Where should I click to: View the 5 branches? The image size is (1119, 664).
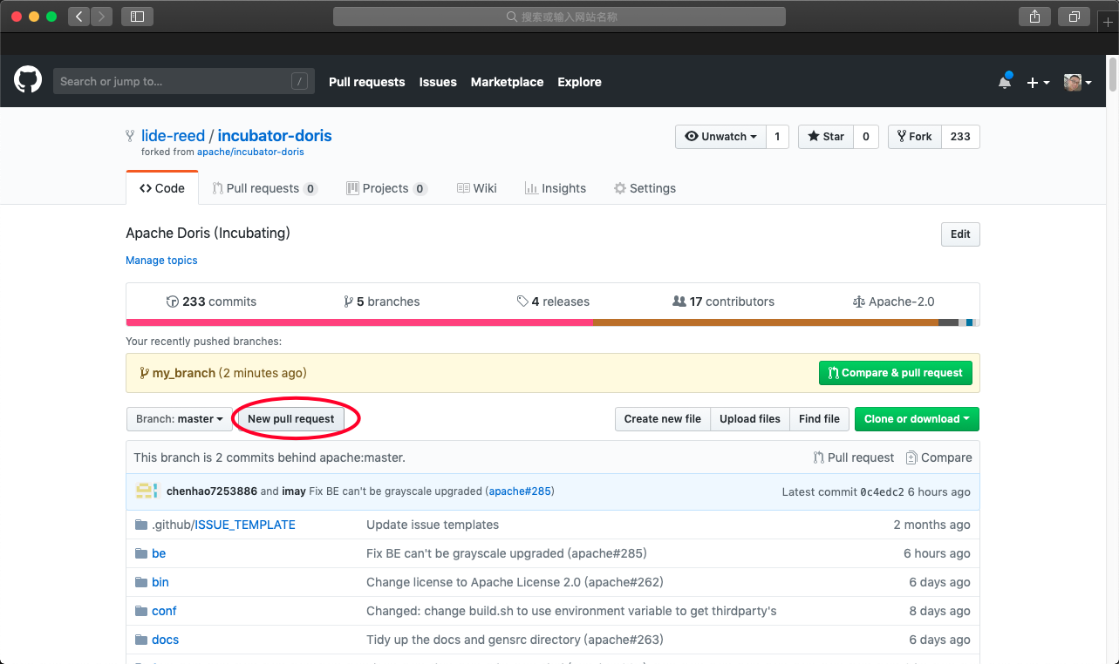coord(382,302)
